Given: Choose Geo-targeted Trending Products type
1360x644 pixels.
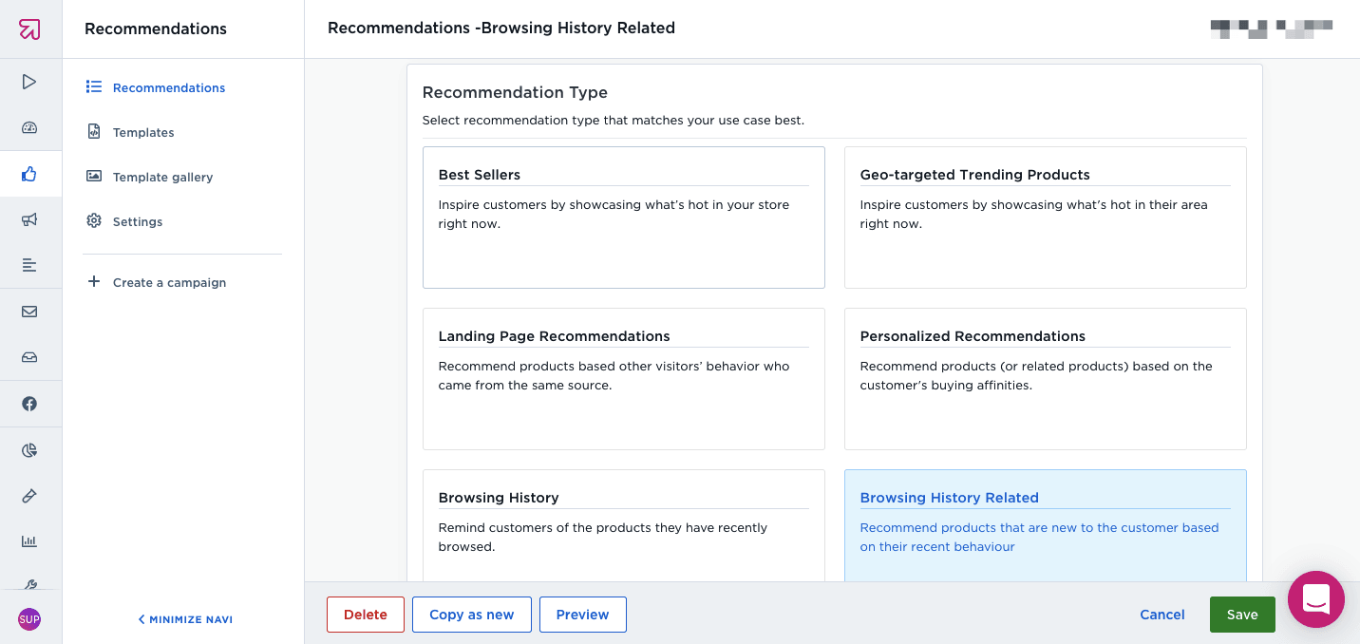Looking at the screenshot, I should (x=1045, y=217).
